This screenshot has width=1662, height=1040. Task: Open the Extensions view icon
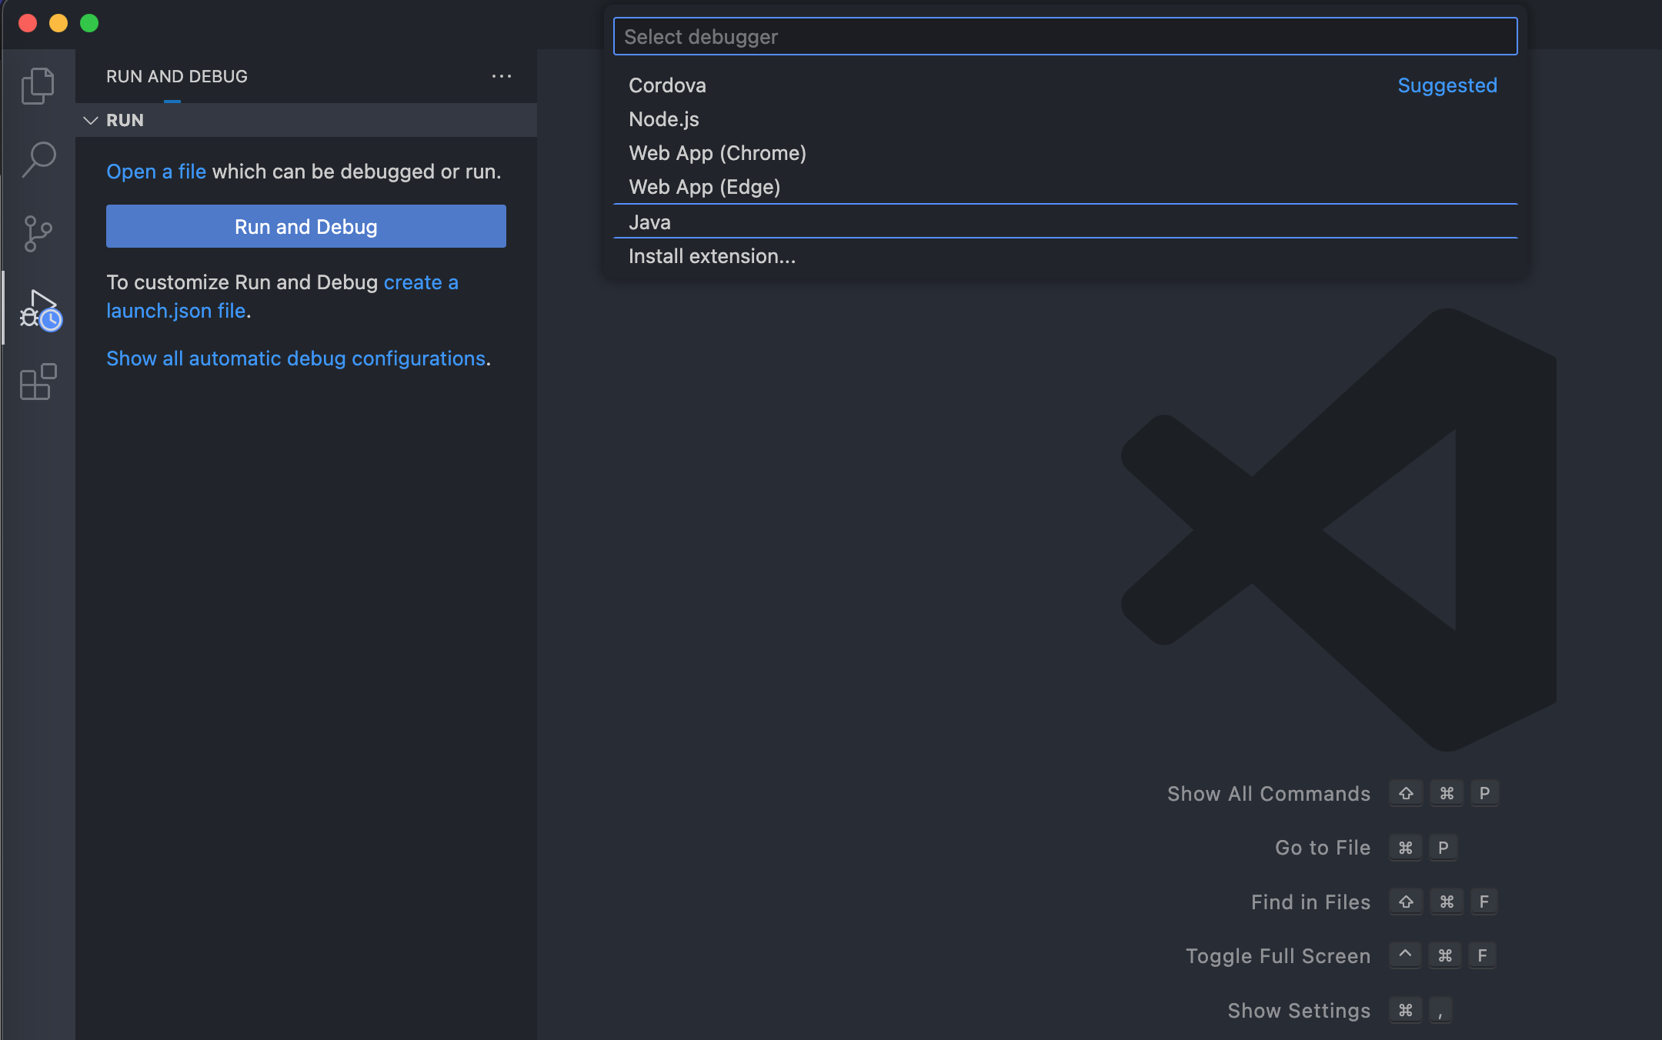(38, 382)
